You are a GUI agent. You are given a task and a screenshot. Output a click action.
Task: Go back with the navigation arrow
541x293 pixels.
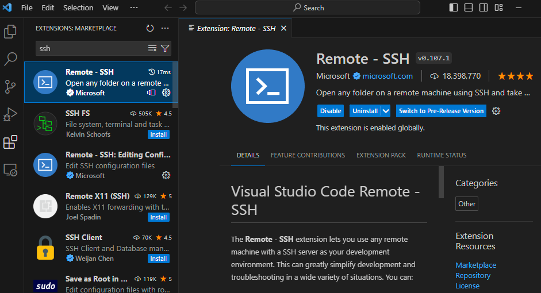click(168, 7)
